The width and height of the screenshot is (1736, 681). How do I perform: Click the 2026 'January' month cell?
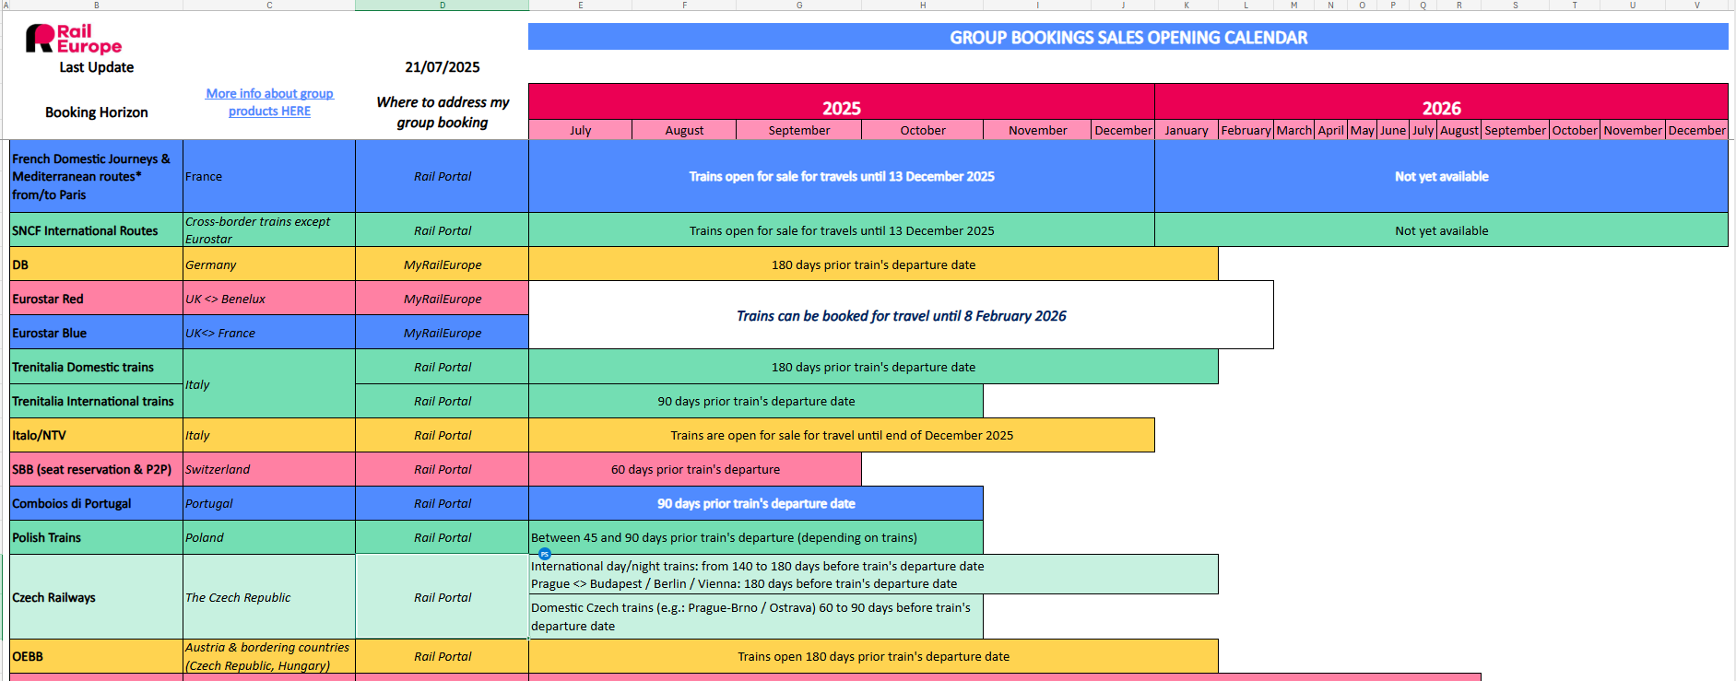(1187, 130)
